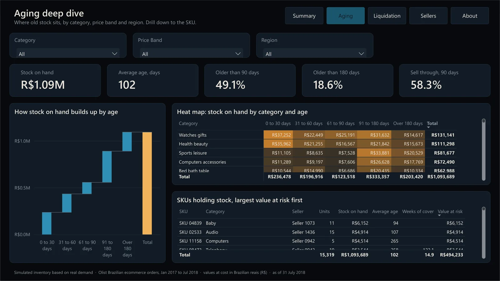The image size is (500, 281).
Task: Click the R$33,881 heat map cell
Action: (374, 153)
